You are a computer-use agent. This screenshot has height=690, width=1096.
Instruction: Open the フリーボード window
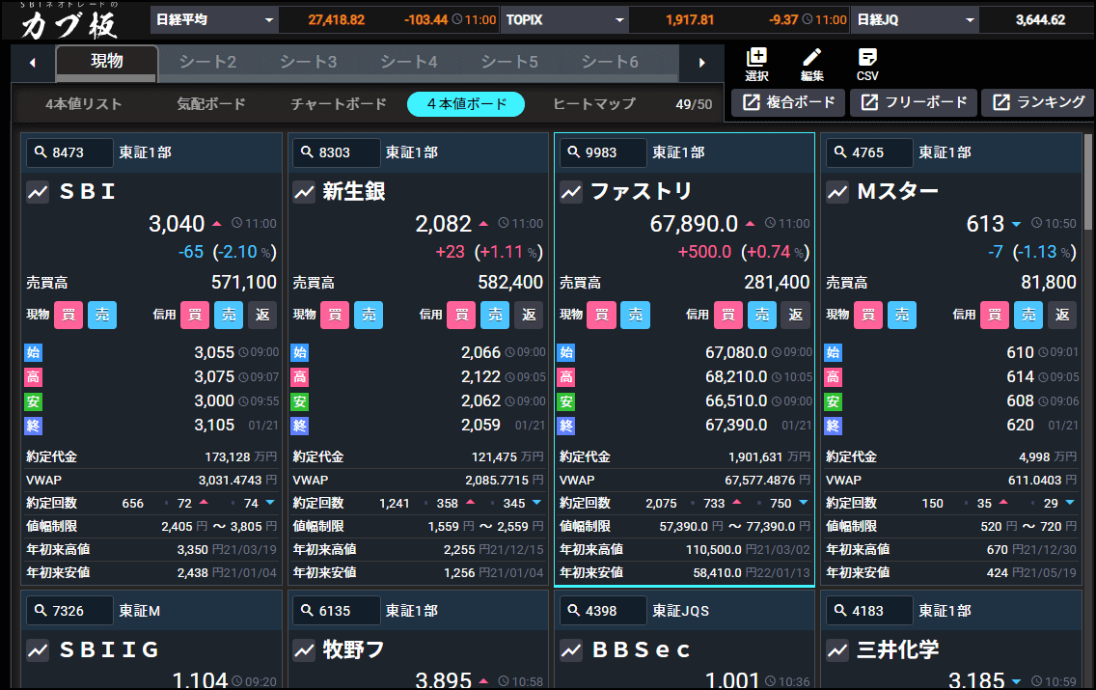tap(914, 102)
